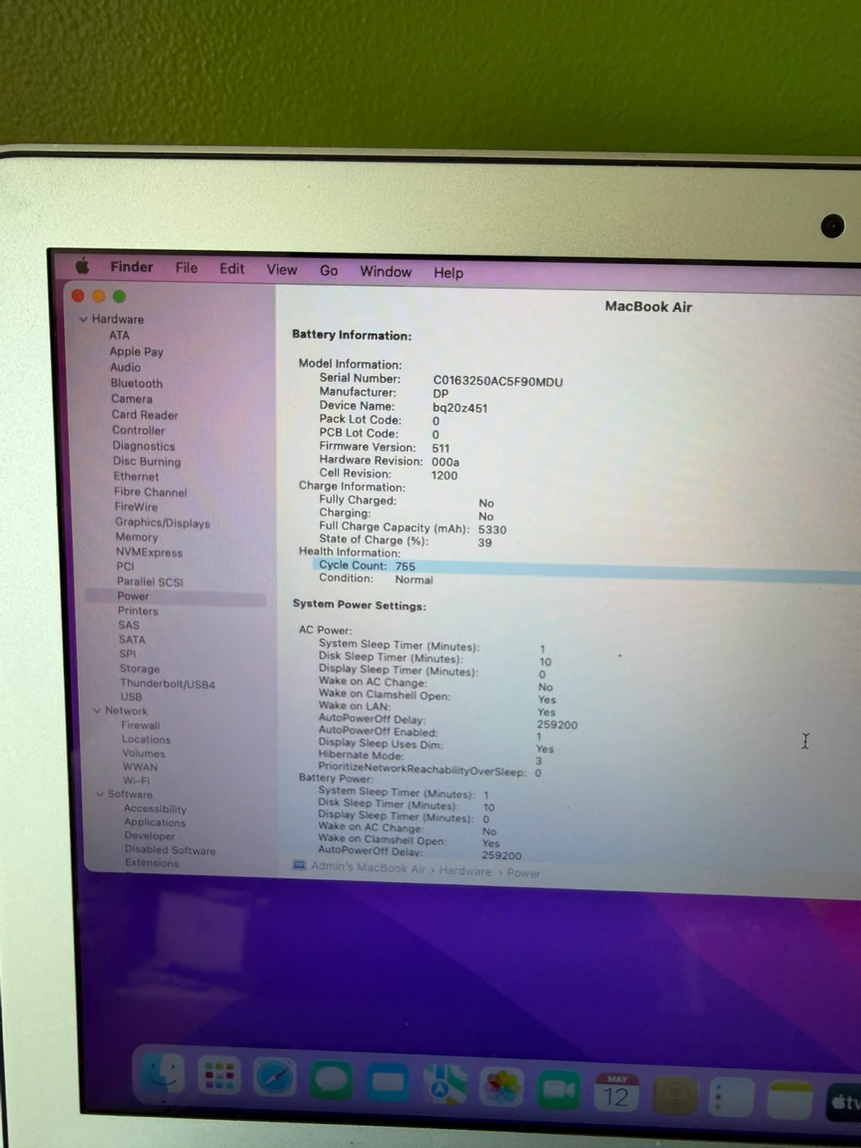
Task: Open Messages in the Dock
Action: pos(331,1081)
